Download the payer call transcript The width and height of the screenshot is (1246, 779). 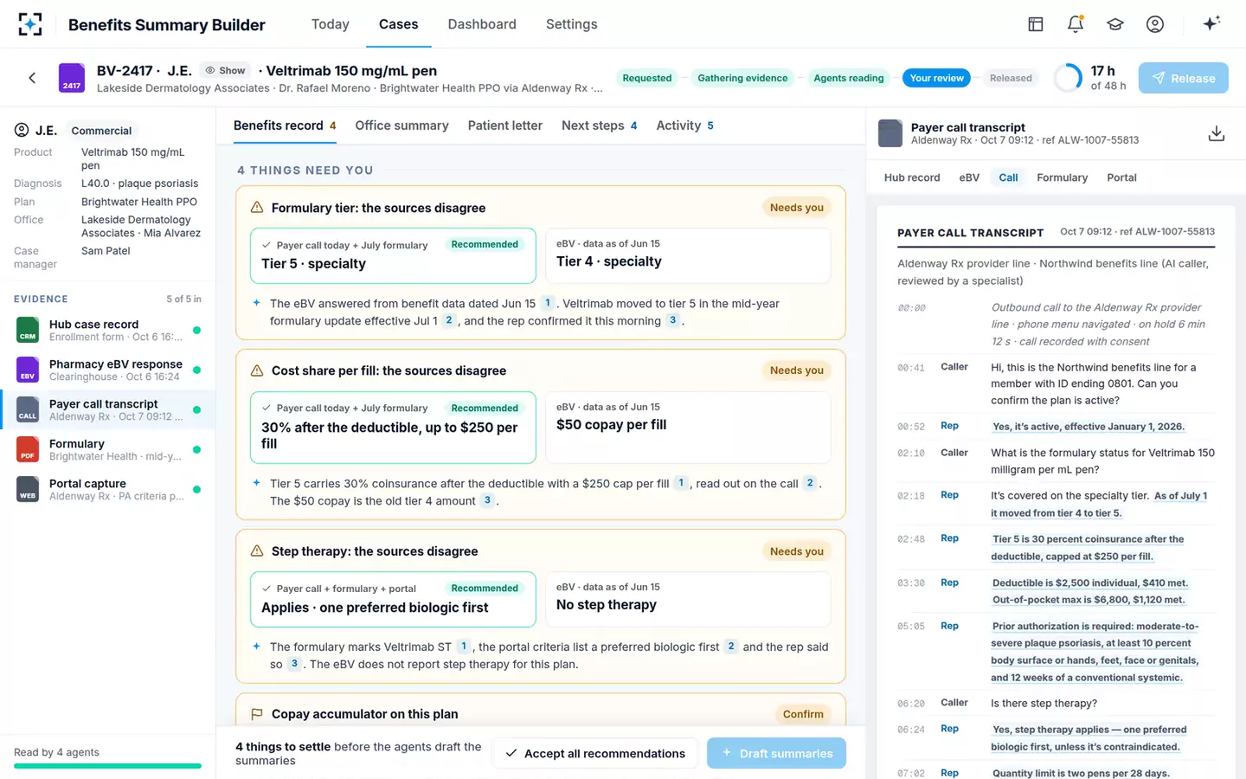1217,133
